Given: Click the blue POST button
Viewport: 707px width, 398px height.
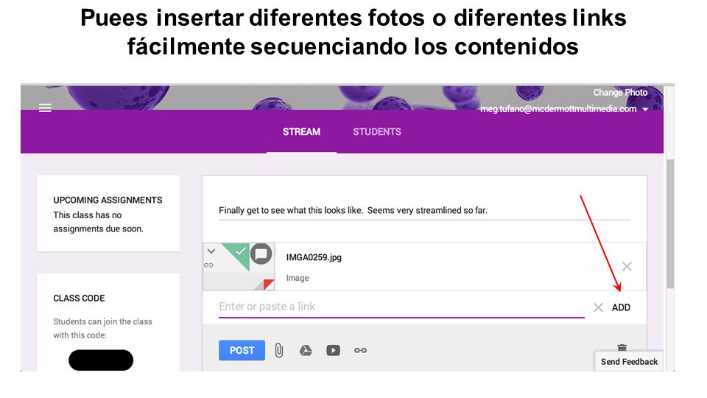Looking at the screenshot, I should [242, 350].
